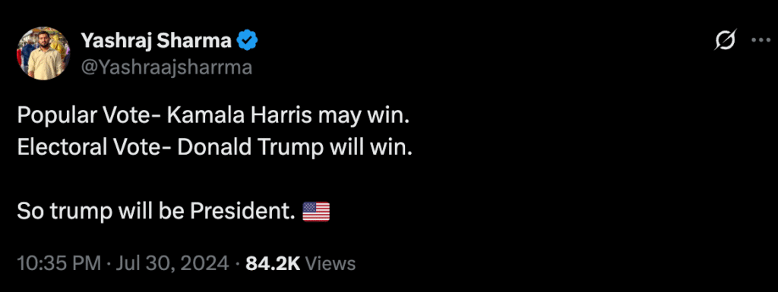Click the Views label
The image size is (778, 292).
(330, 263)
